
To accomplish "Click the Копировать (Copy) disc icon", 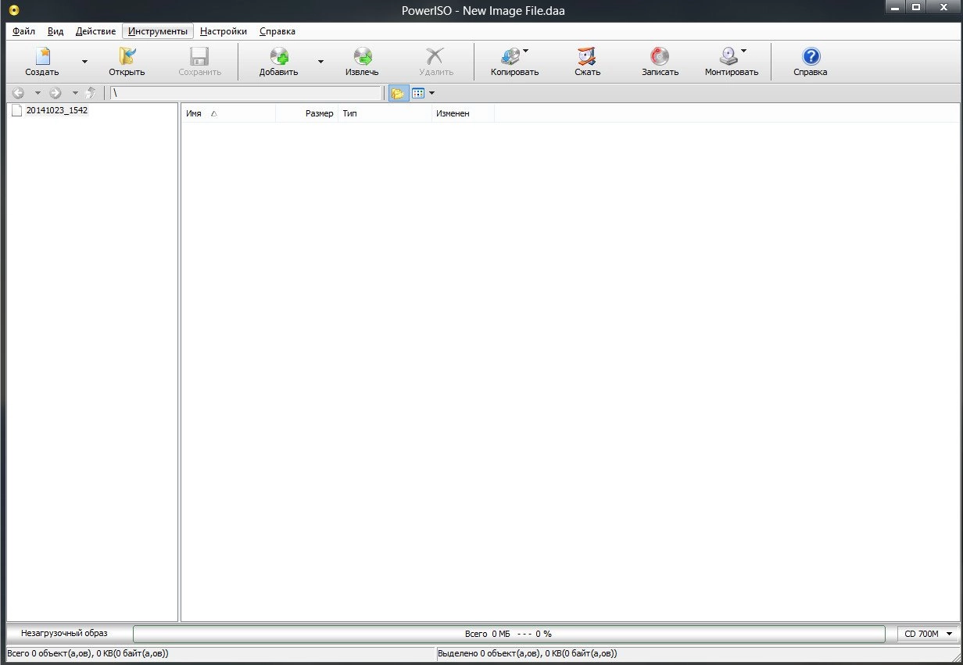I will [x=510, y=57].
